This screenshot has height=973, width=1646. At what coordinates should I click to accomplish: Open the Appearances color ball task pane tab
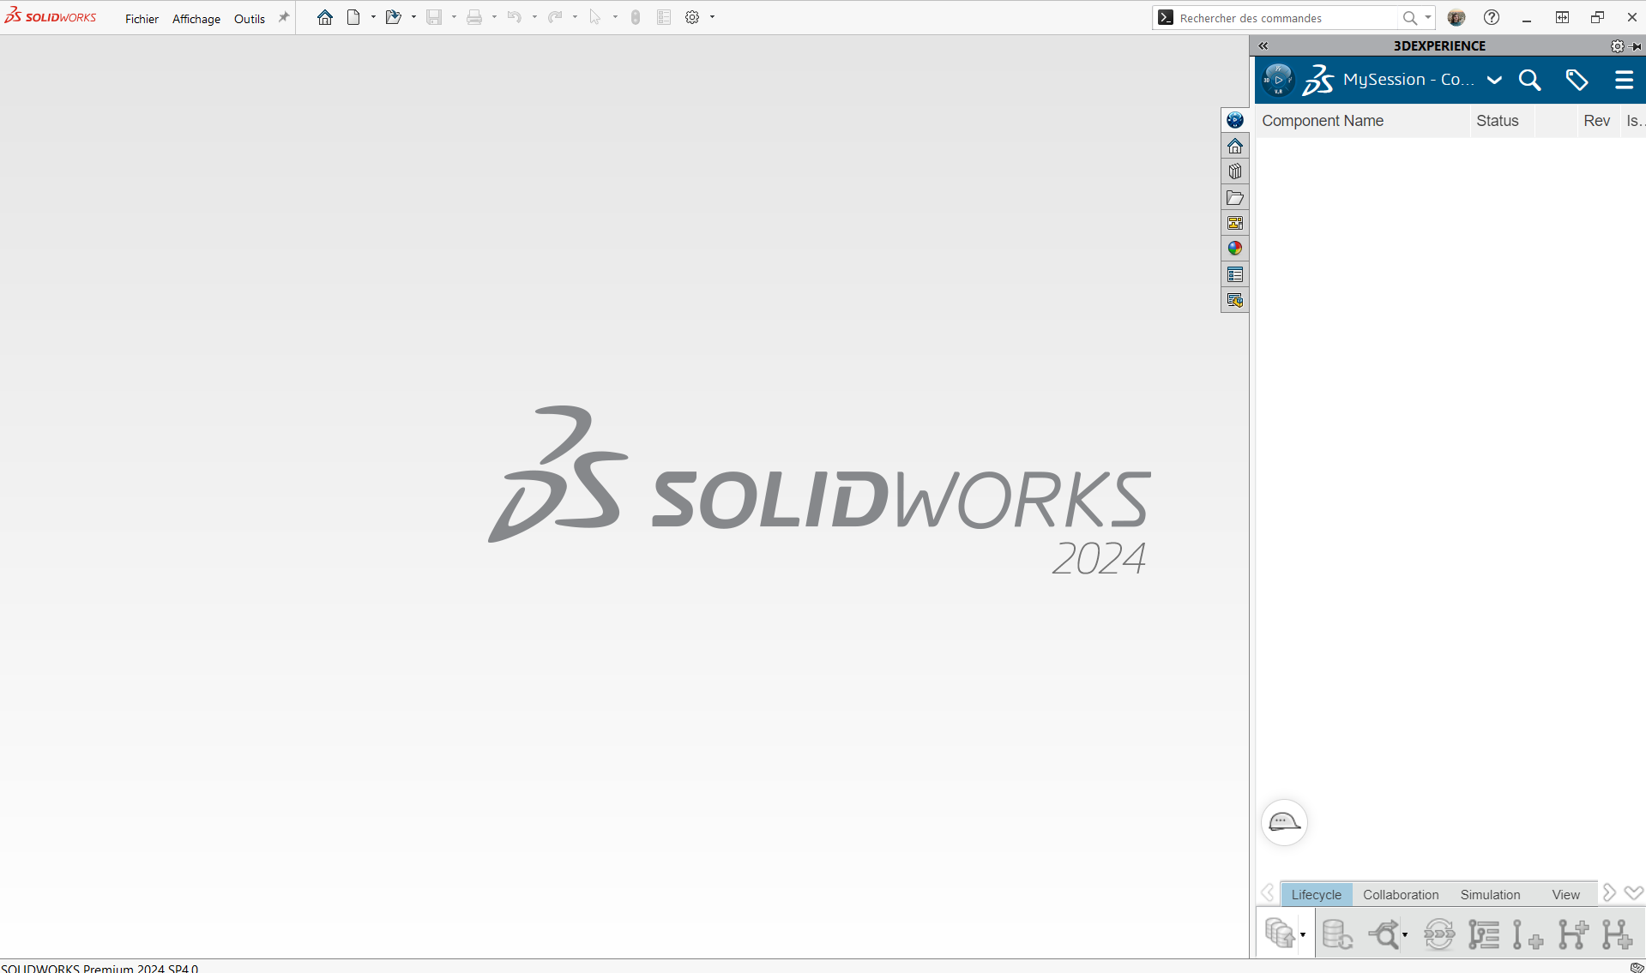[x=1235, y=249]
